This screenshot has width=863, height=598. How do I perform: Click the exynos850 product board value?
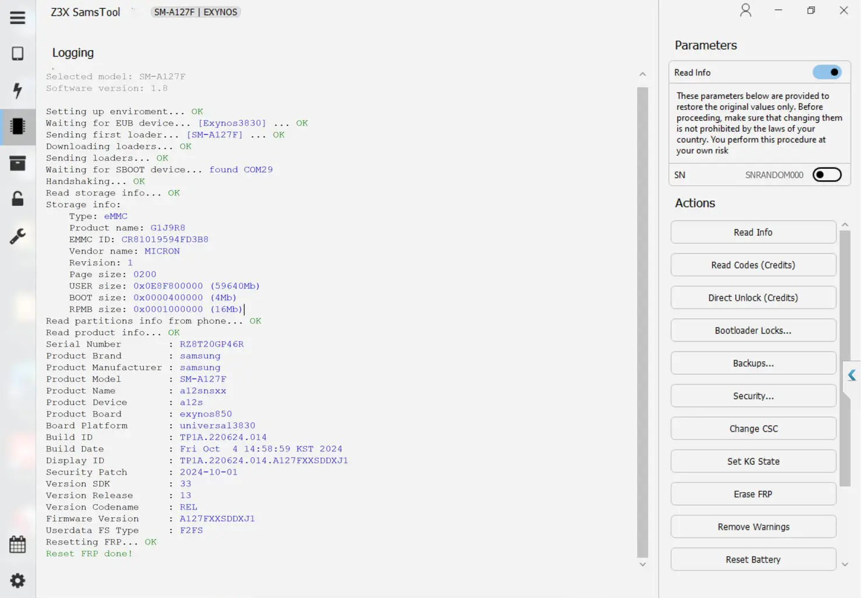(x=206, y=414)
